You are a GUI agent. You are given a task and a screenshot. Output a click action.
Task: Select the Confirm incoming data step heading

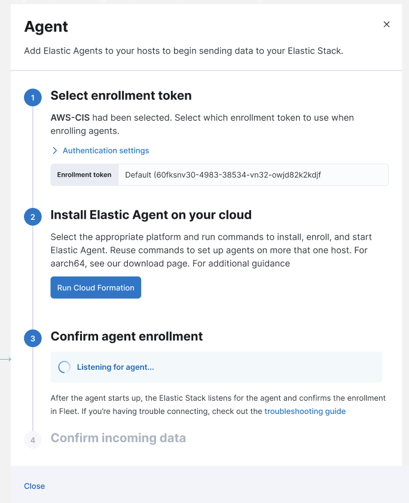[x=118, y=438]
